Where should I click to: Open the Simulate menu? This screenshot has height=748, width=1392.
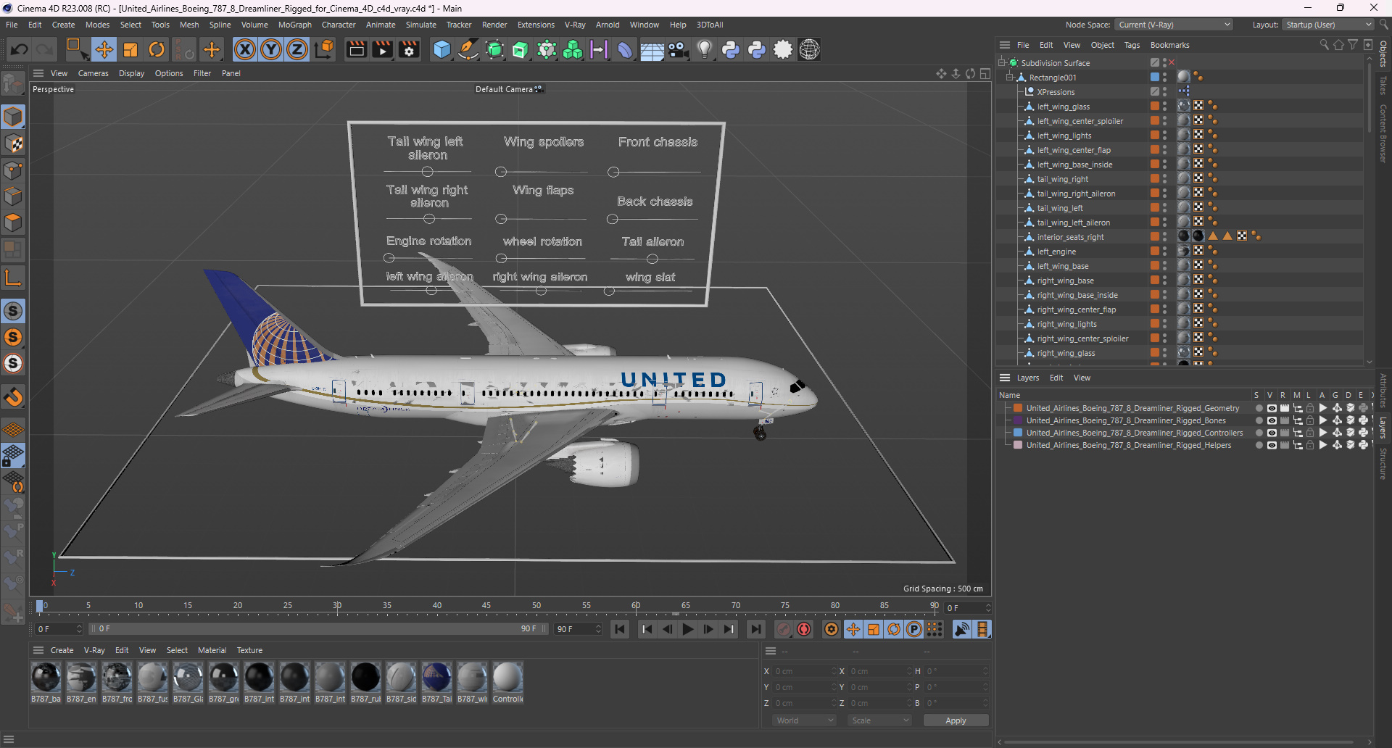(x=420, y=25)
